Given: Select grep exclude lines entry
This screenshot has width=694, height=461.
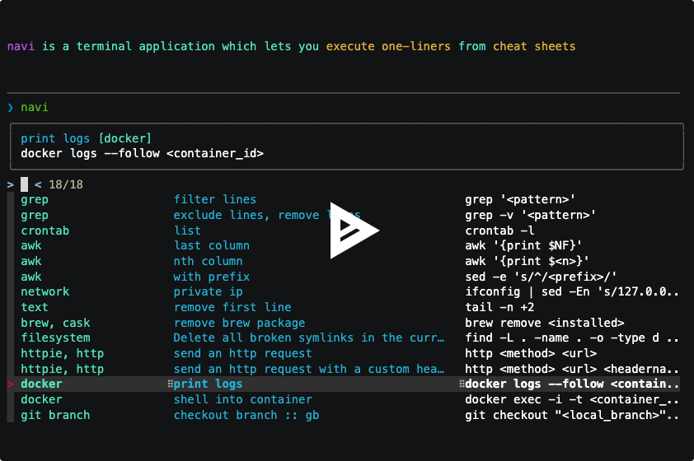Looking at the screenshot, I should pos(247,215).
